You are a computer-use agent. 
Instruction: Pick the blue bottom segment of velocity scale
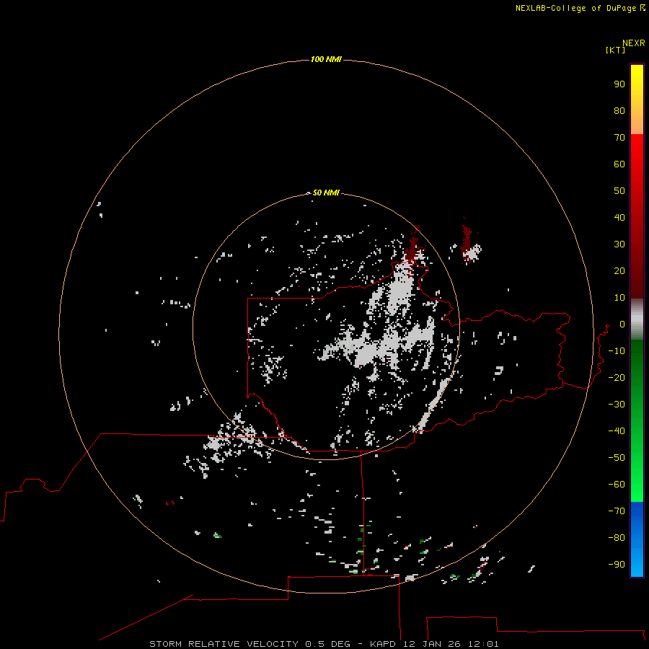tap(637, 539)
